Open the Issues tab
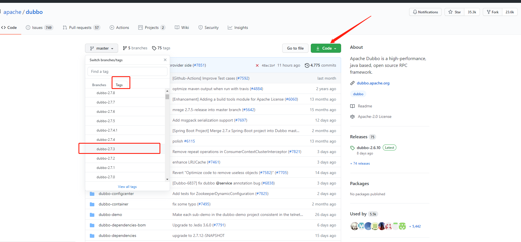 pyautogui.click(x=39, y=27)
